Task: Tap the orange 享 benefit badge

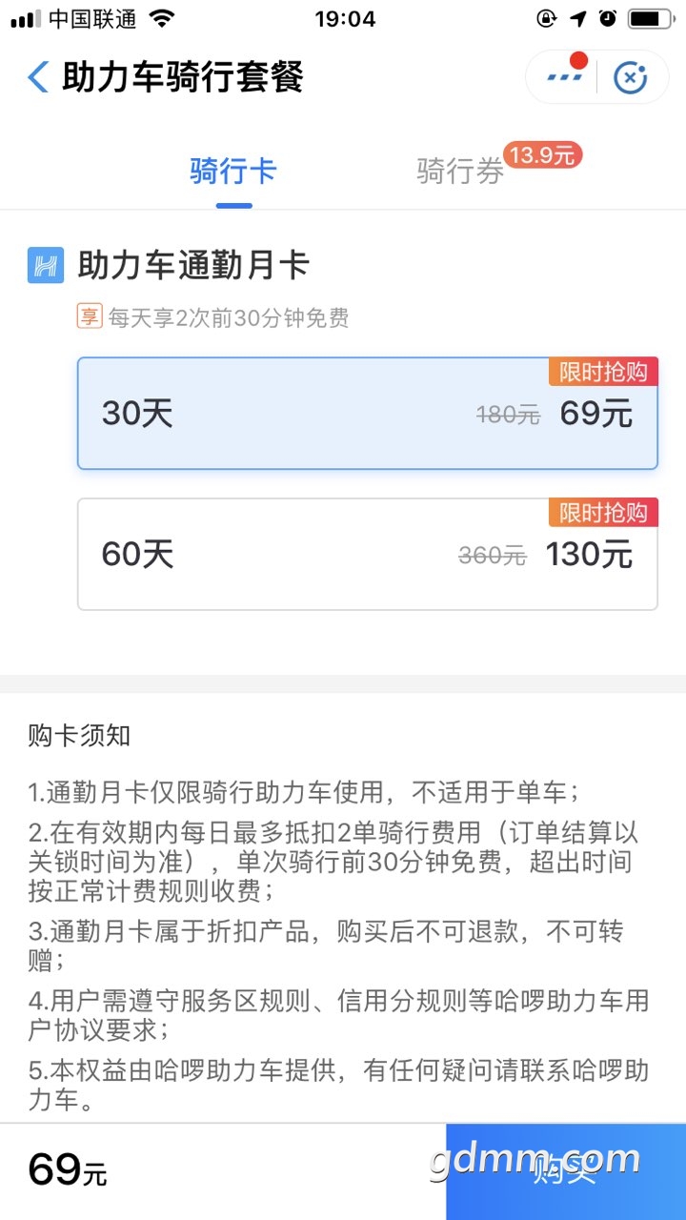Action: point(89,316)
